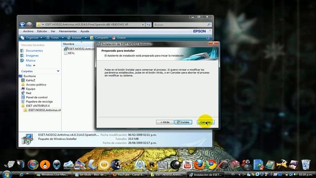Click the Explorer forward navigation arrow
Image resolution: width=316 pixels, height=178 pixels.
point(30,25)
